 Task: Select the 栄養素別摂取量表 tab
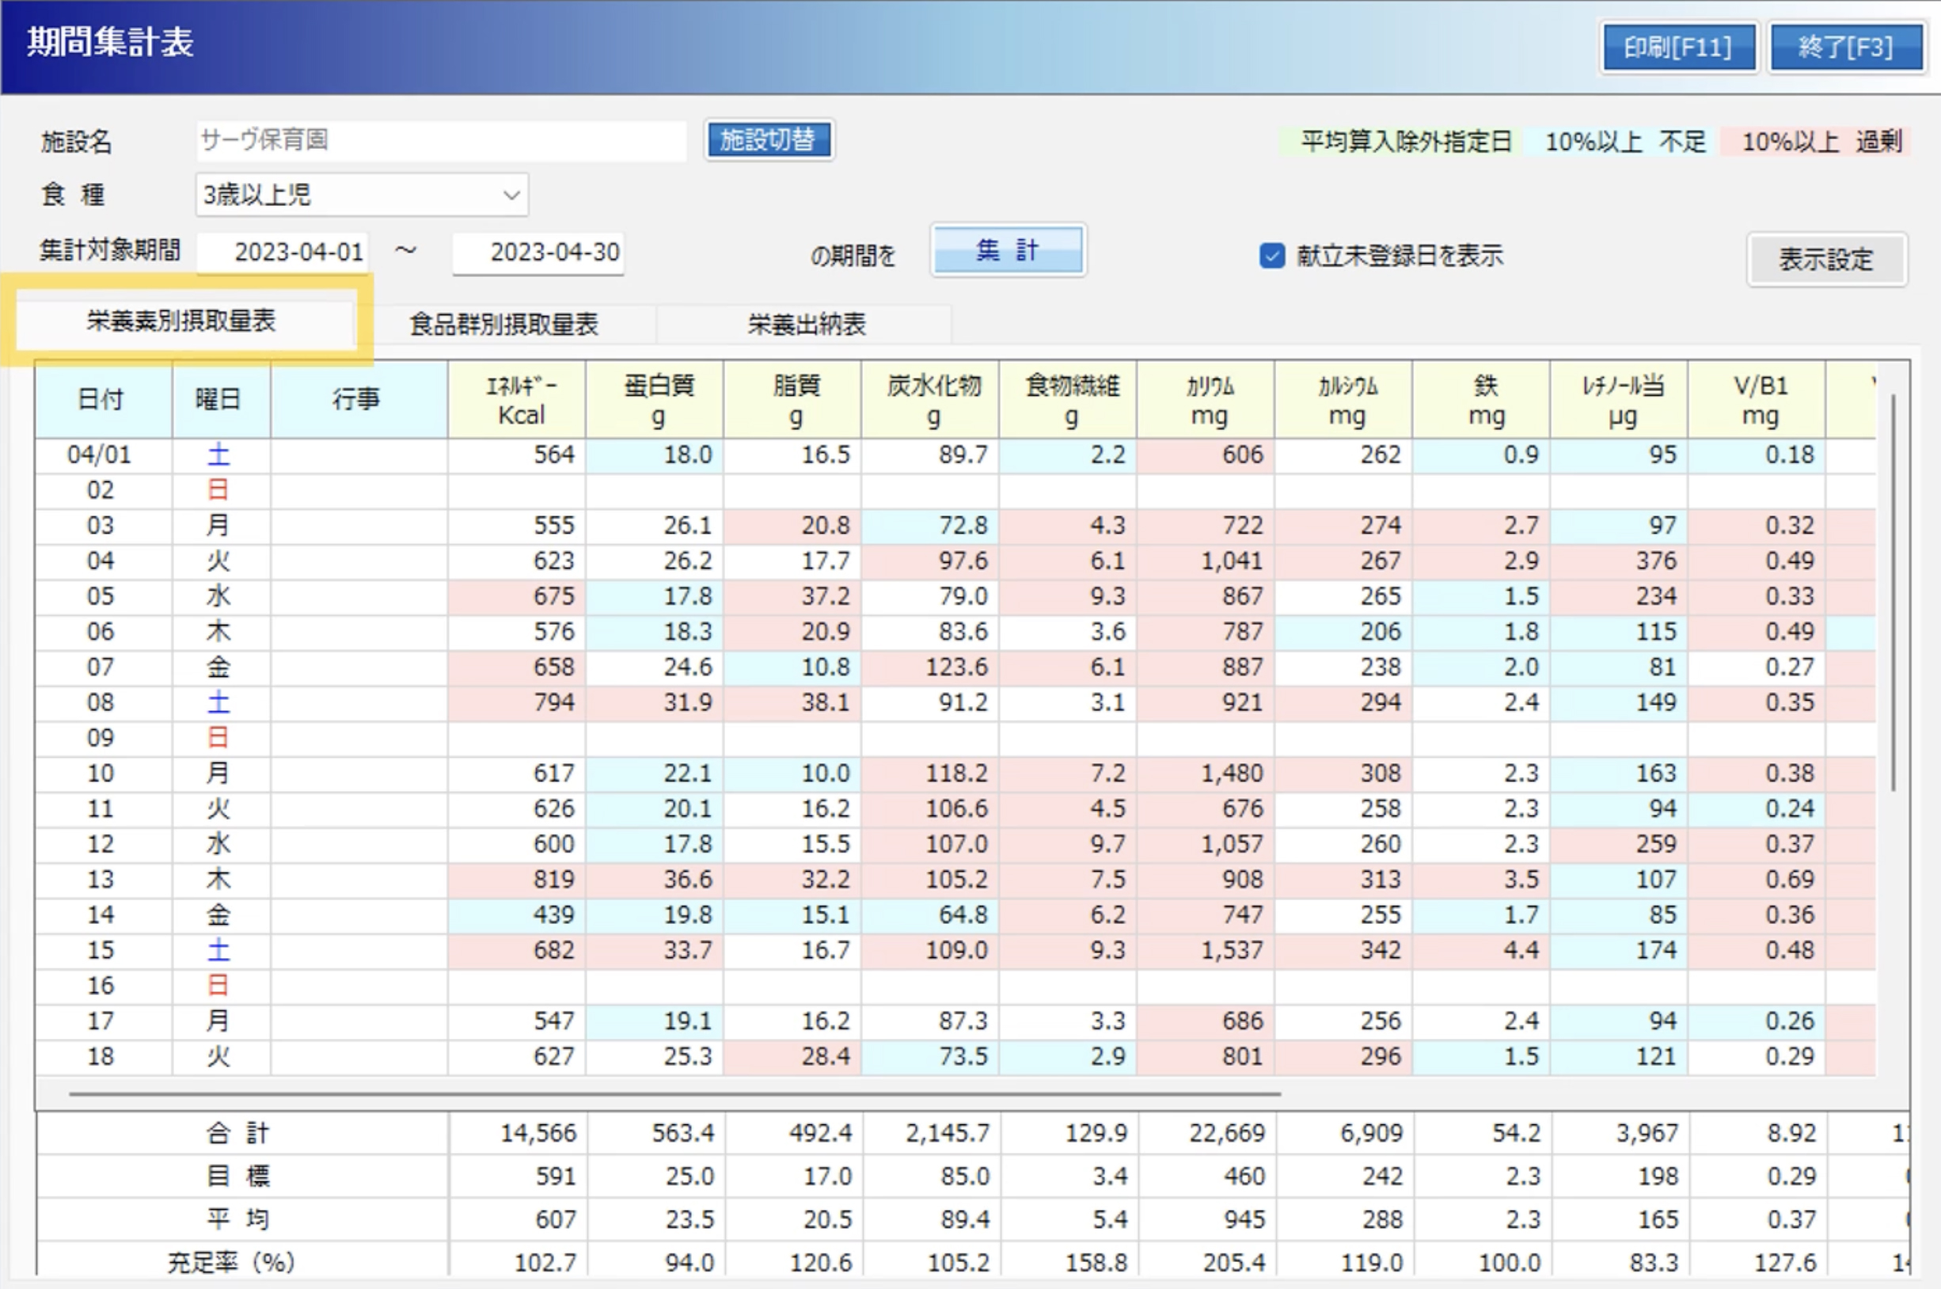(181, 321)
